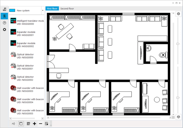The height and width of the screenshot is (128, 183).
Task: Select the design tools sidebar icon
Action: (4, 16)
